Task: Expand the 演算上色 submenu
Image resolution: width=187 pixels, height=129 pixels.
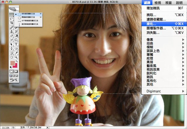Action: click(x=164, y=51)
